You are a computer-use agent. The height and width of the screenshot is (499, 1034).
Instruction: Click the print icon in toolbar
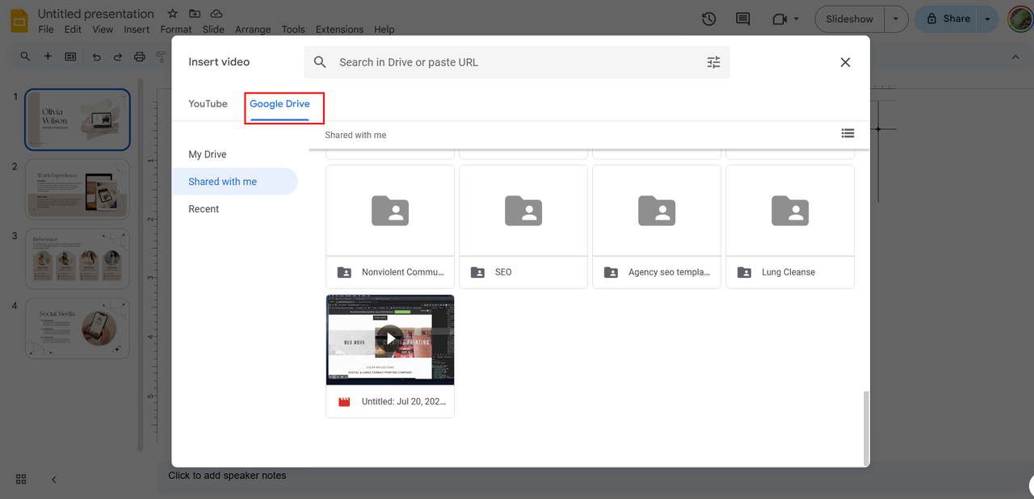coord(140,57)
